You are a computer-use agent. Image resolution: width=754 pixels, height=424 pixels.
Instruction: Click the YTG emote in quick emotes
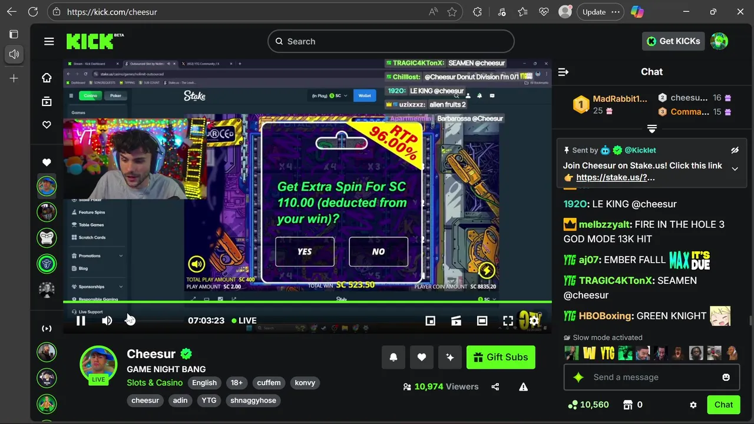[608, 353]
